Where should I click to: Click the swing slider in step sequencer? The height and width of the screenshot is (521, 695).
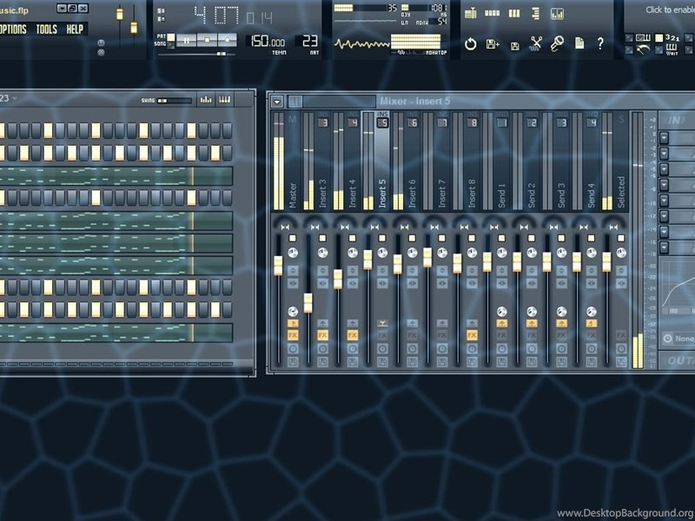pos(175,101)
